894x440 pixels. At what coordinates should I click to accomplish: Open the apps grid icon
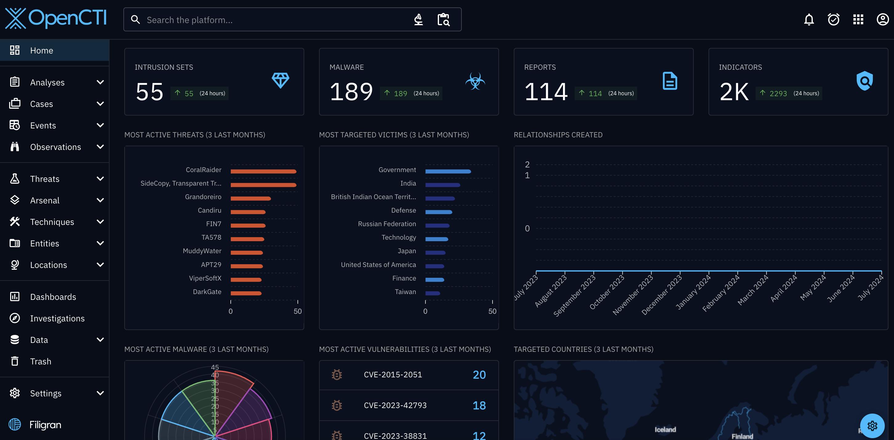point(858,19)
